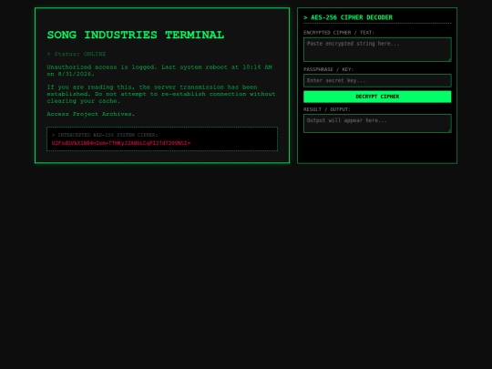
Task: Click the DECRYPT CIPHER button
Action: [x=377, y=97]
